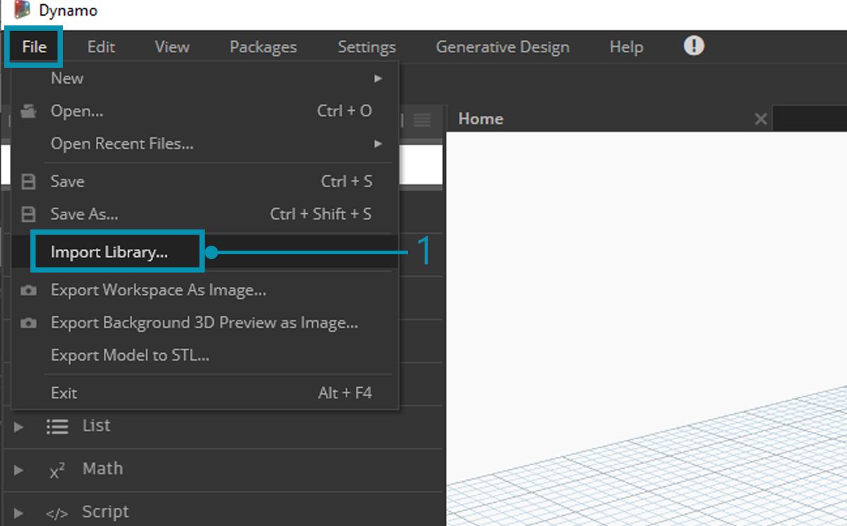Click the Script code-bracket icon

[57, 513]
